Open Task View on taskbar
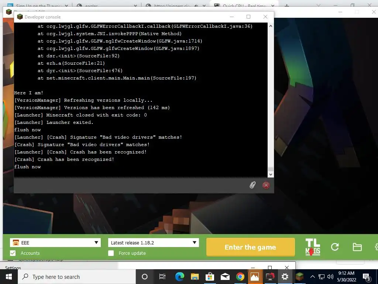 162,277
